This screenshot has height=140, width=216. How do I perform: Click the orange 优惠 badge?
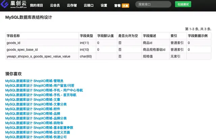pos(125,6)
